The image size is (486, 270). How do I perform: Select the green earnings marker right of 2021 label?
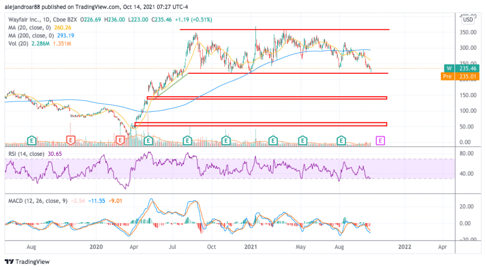pyautogui.click(x=273, y=140)
